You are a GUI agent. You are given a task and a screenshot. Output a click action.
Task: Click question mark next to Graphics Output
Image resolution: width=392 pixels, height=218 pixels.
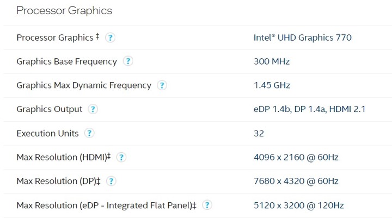pyautogui.click(x=93, y=109)
